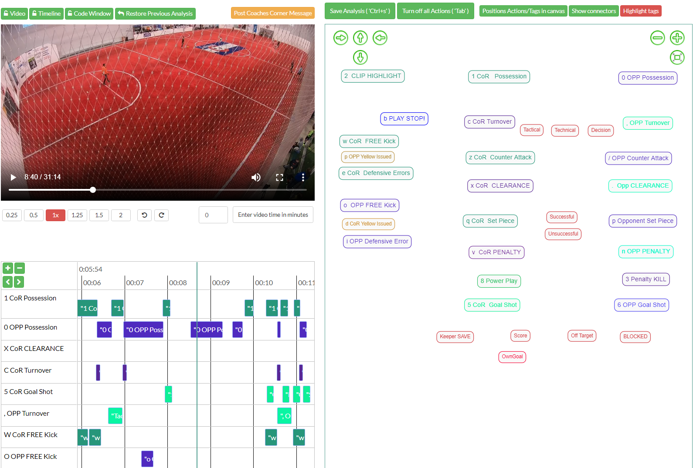Tag 1 CoR Possession action
This screenshot has height=468, width=693.
(499, 77)
